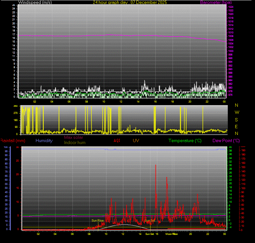Click hour '06' under the windspeed graph
This screenshot has height=243, width=255.
tap(69, 102)
